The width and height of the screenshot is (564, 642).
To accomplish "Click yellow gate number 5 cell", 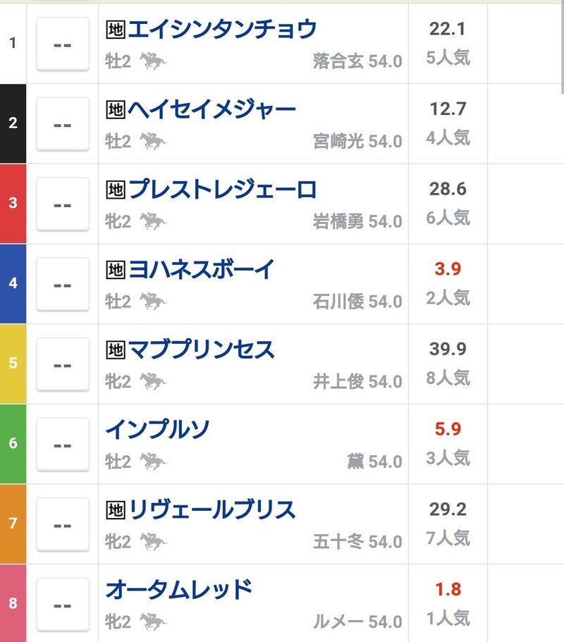I will [13, 364].
